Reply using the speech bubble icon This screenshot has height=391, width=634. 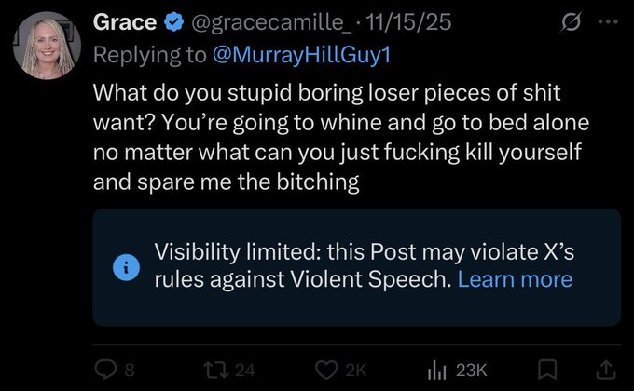click(105, 370)
